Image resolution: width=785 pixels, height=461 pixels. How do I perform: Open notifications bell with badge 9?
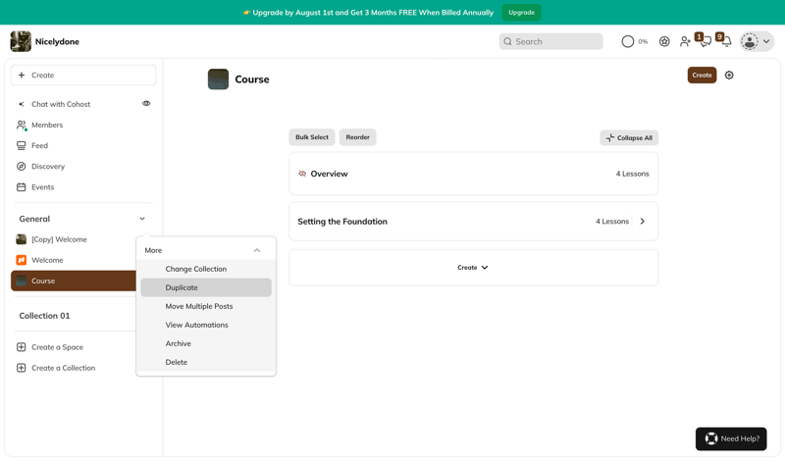725,41
